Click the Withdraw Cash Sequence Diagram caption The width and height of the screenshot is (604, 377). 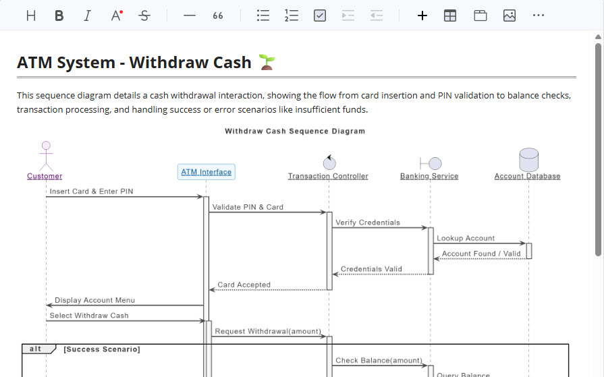pos(295,131)
